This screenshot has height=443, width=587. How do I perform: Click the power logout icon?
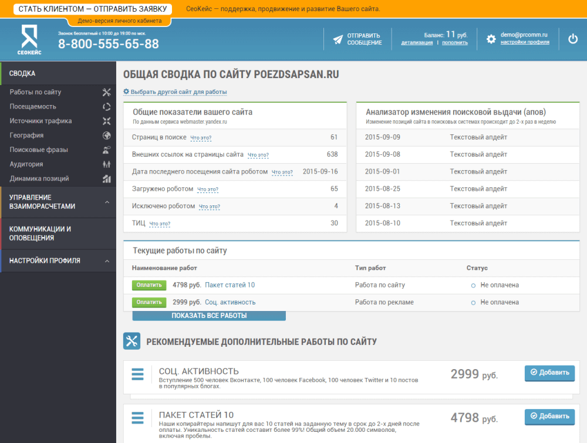pyautogui.click(x=573, y=39)
